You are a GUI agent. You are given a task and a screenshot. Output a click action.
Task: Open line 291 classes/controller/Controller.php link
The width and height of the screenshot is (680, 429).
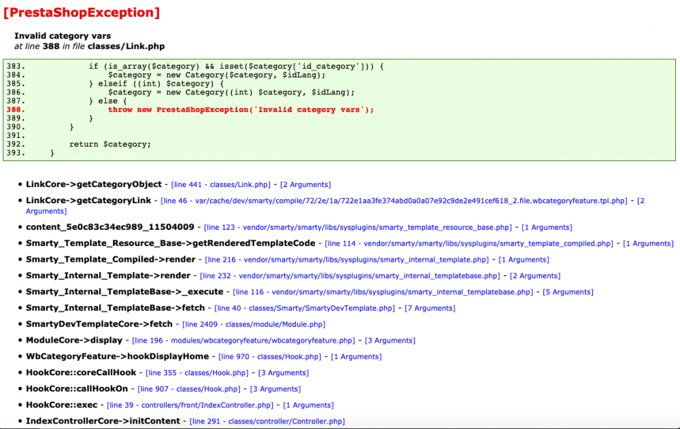pos(267,422)
